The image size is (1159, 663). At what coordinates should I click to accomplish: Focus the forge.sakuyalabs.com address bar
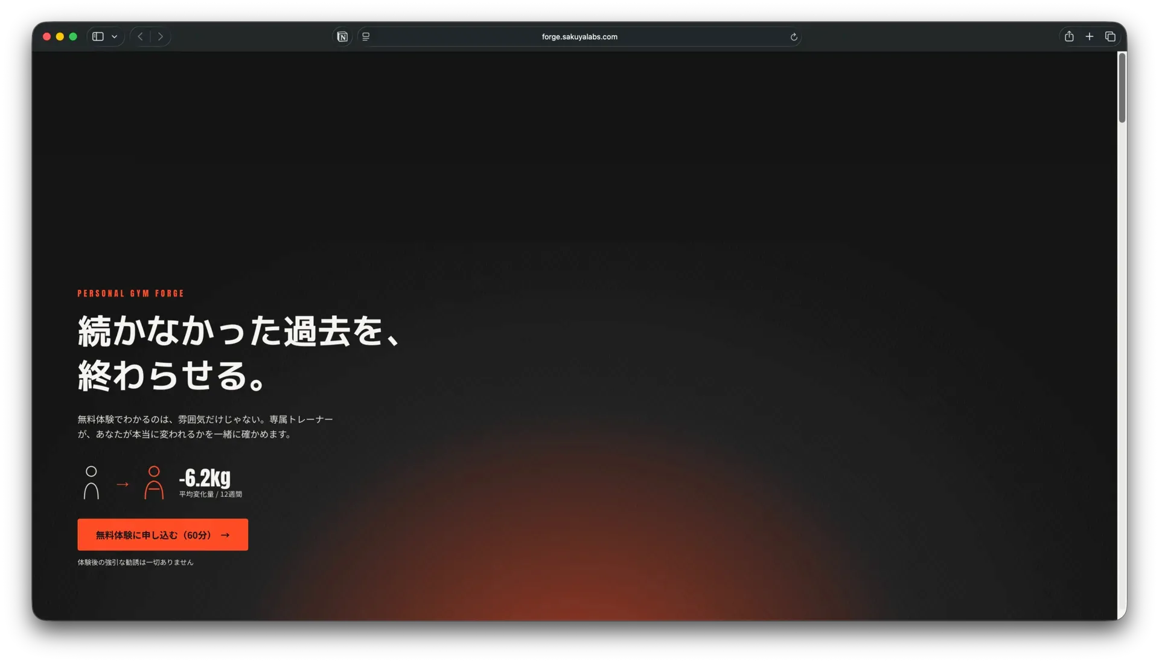[x=579, y=37]
